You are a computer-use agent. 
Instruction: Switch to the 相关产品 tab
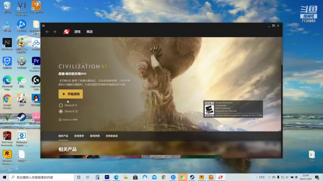[63, 136]
